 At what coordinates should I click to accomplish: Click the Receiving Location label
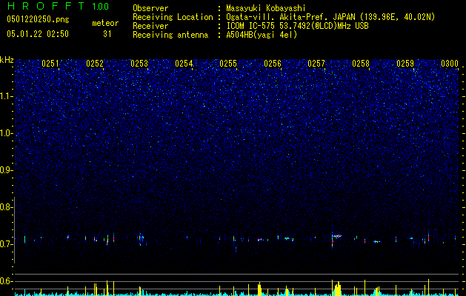173,17
